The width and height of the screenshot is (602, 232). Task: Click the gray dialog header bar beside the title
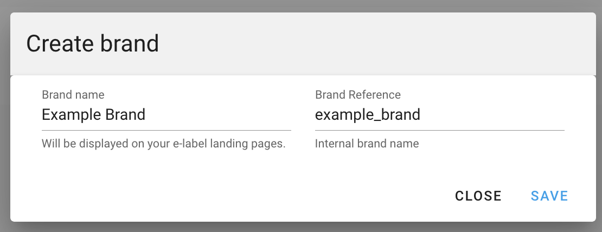(x=380, y=44)
